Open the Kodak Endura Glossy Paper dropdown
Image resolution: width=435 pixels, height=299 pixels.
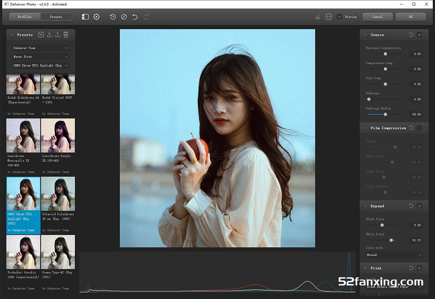[x=394, y=287]
